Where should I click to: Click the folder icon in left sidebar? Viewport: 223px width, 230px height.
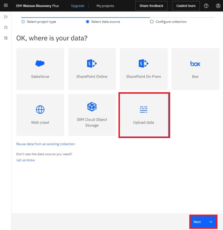[x=6, y=28]
